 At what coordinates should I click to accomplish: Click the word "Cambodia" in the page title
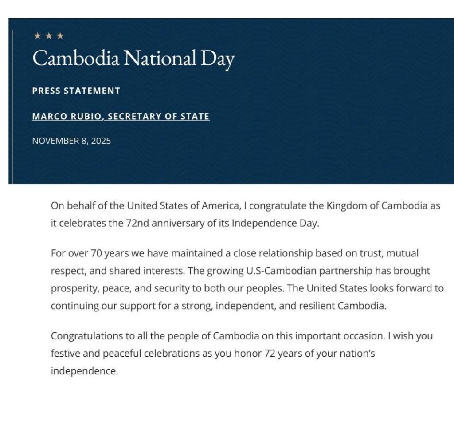(x=76, y=59)
